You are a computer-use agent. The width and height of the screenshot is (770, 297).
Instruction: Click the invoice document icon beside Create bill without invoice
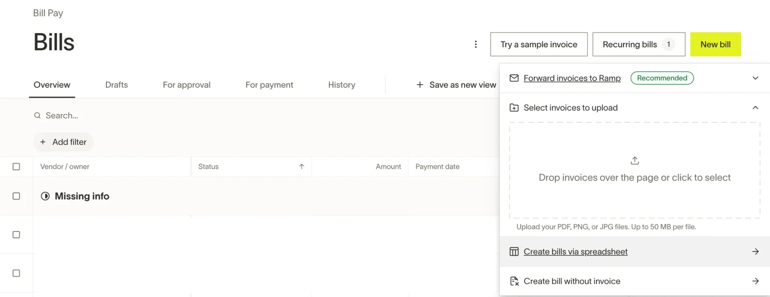[x=514, y=281]
